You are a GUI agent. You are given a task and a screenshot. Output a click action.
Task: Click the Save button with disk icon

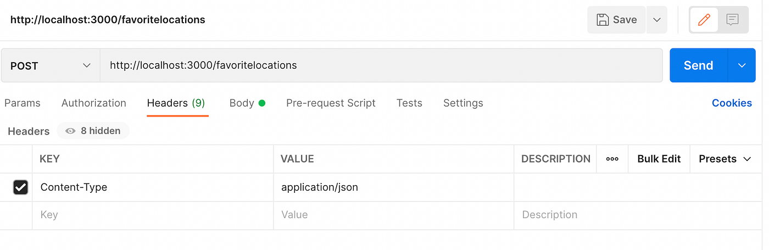pos(616,20)
